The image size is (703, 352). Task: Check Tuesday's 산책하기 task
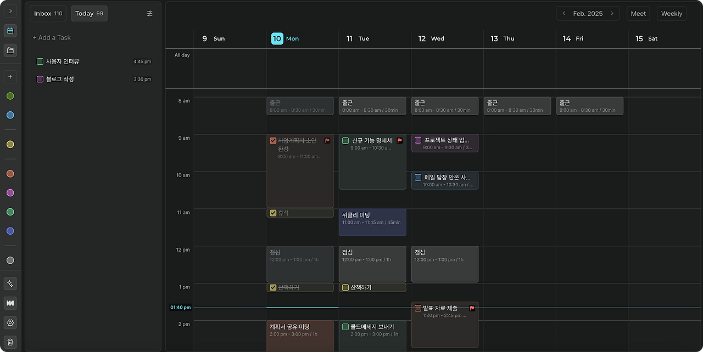tap(345, 287)
